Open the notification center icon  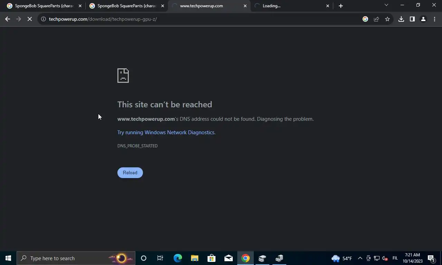click(x=431, y=258)
